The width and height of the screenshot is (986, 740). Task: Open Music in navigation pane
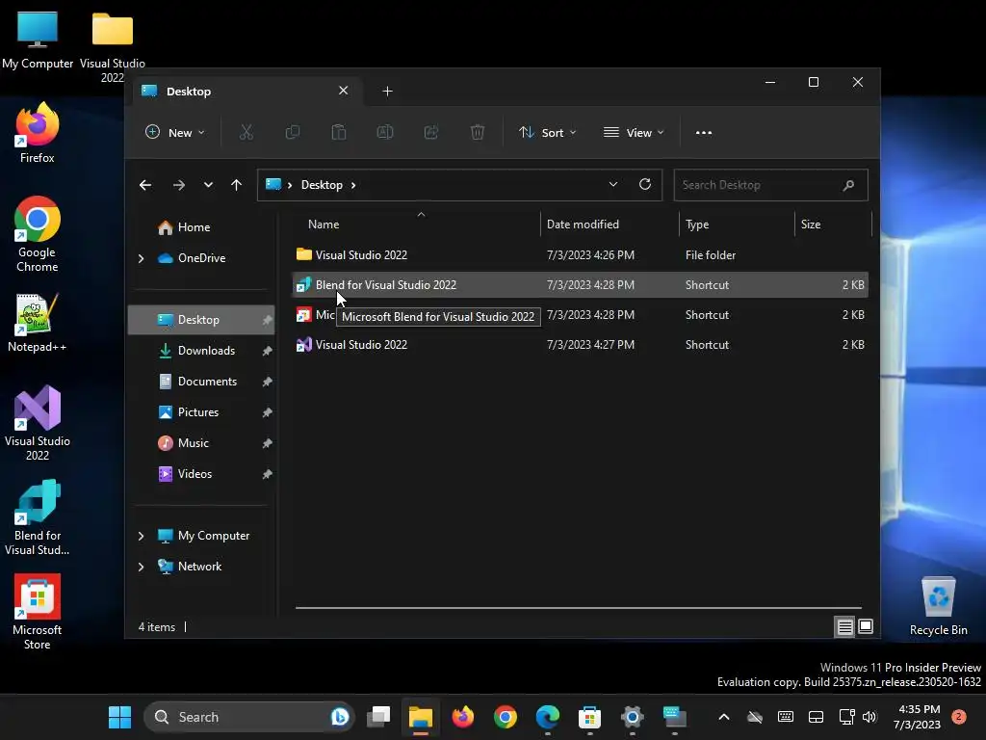193,443
